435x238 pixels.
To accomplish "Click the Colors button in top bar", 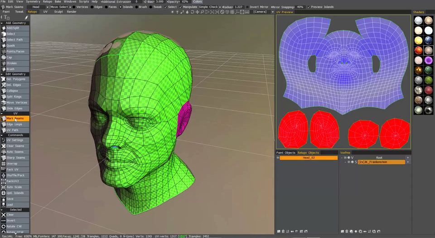I will [x=198, y=2].
